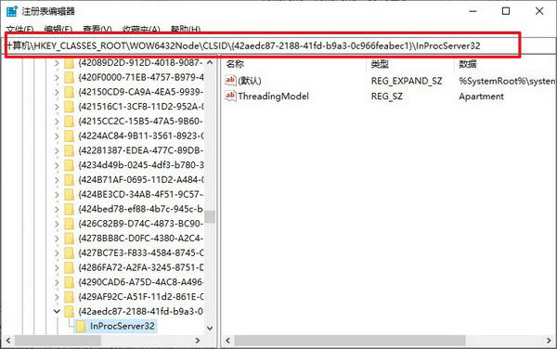557x349 pixels.
Task: Select the InProcServer32 folder icon
Action: point(81,326)
